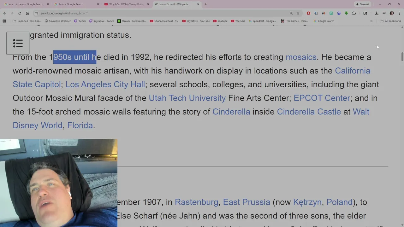The height and width of the screenshot is (227, 404).
Task: Follow the 'Cinderella Castle' link
Action: (309, 112)
